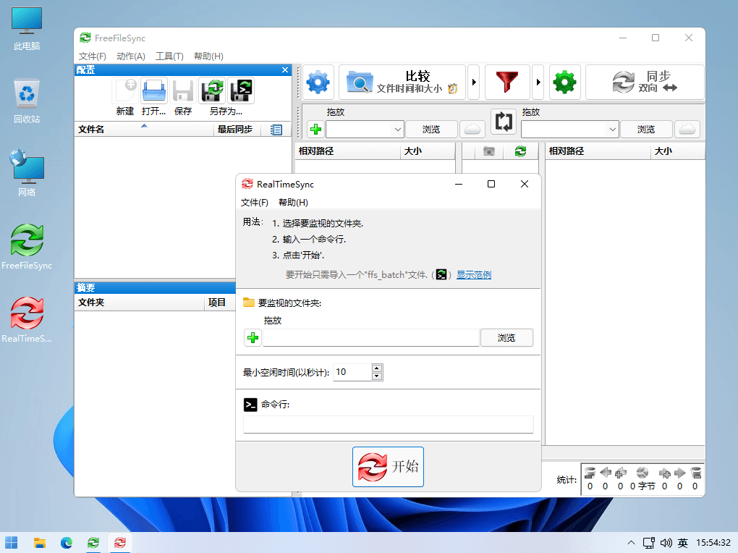
Task: Add watched folder via RealTimeSync green plus
Action: pos(253,338)
